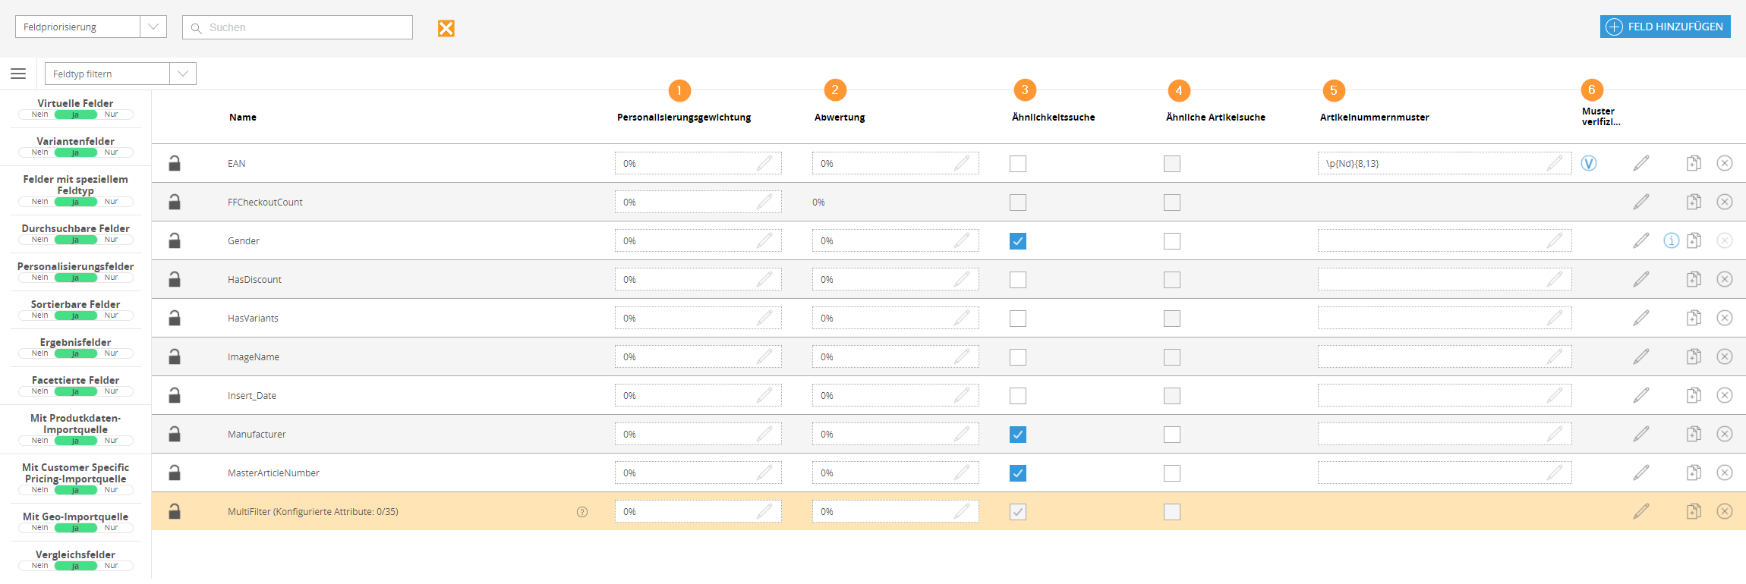Screen dimensions: 1746x584
Task: Open the help icon in the MultiFilter row
Action: pos(582,512)
